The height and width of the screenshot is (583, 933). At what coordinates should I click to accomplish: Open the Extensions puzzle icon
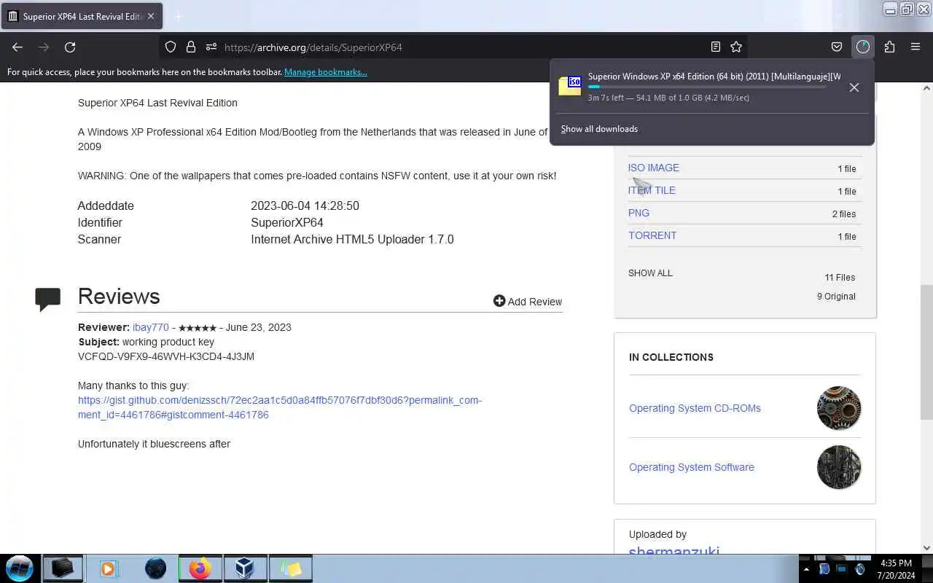889,47
